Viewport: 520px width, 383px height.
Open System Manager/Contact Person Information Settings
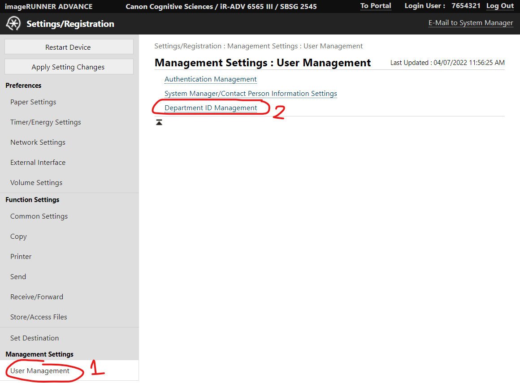pyautogui.click(x=251, y=94)
